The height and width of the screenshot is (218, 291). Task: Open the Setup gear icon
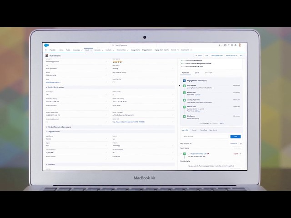pyautogui.click(x=232, y=45)
